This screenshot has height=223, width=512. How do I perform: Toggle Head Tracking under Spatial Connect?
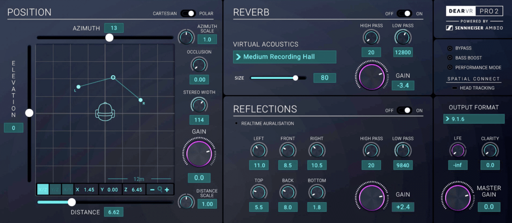pos(455,88)
